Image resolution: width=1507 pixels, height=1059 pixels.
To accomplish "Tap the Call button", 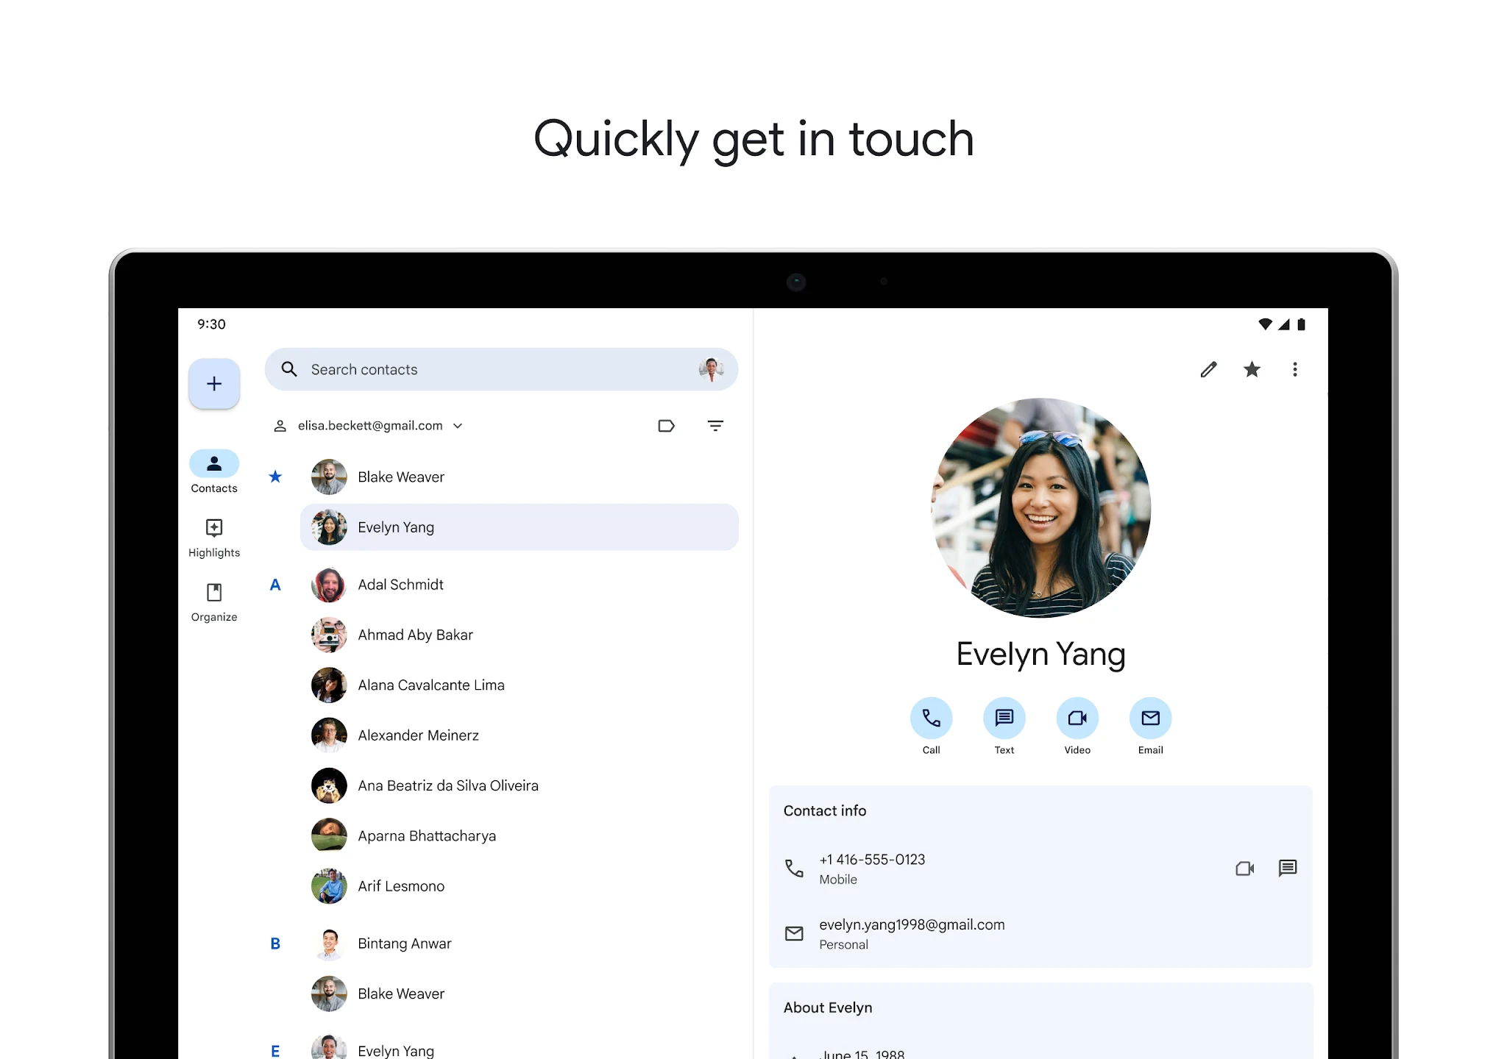I will (931, 718).
